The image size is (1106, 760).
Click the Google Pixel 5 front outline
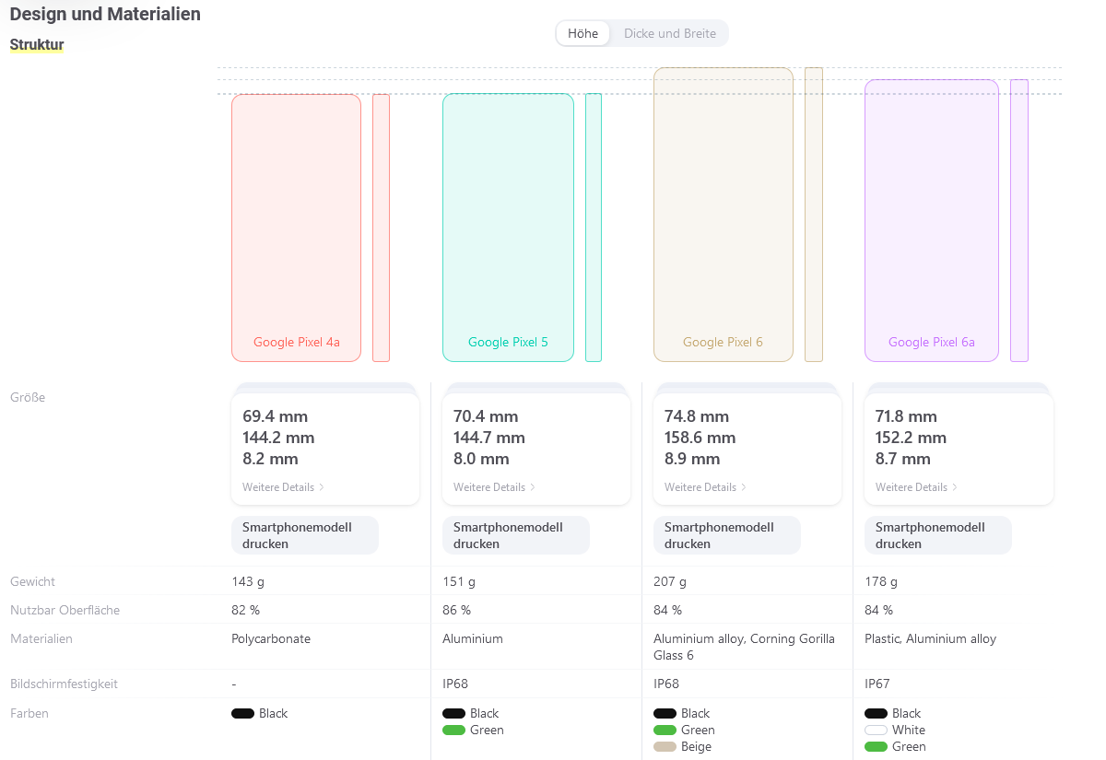pos(508,228)
